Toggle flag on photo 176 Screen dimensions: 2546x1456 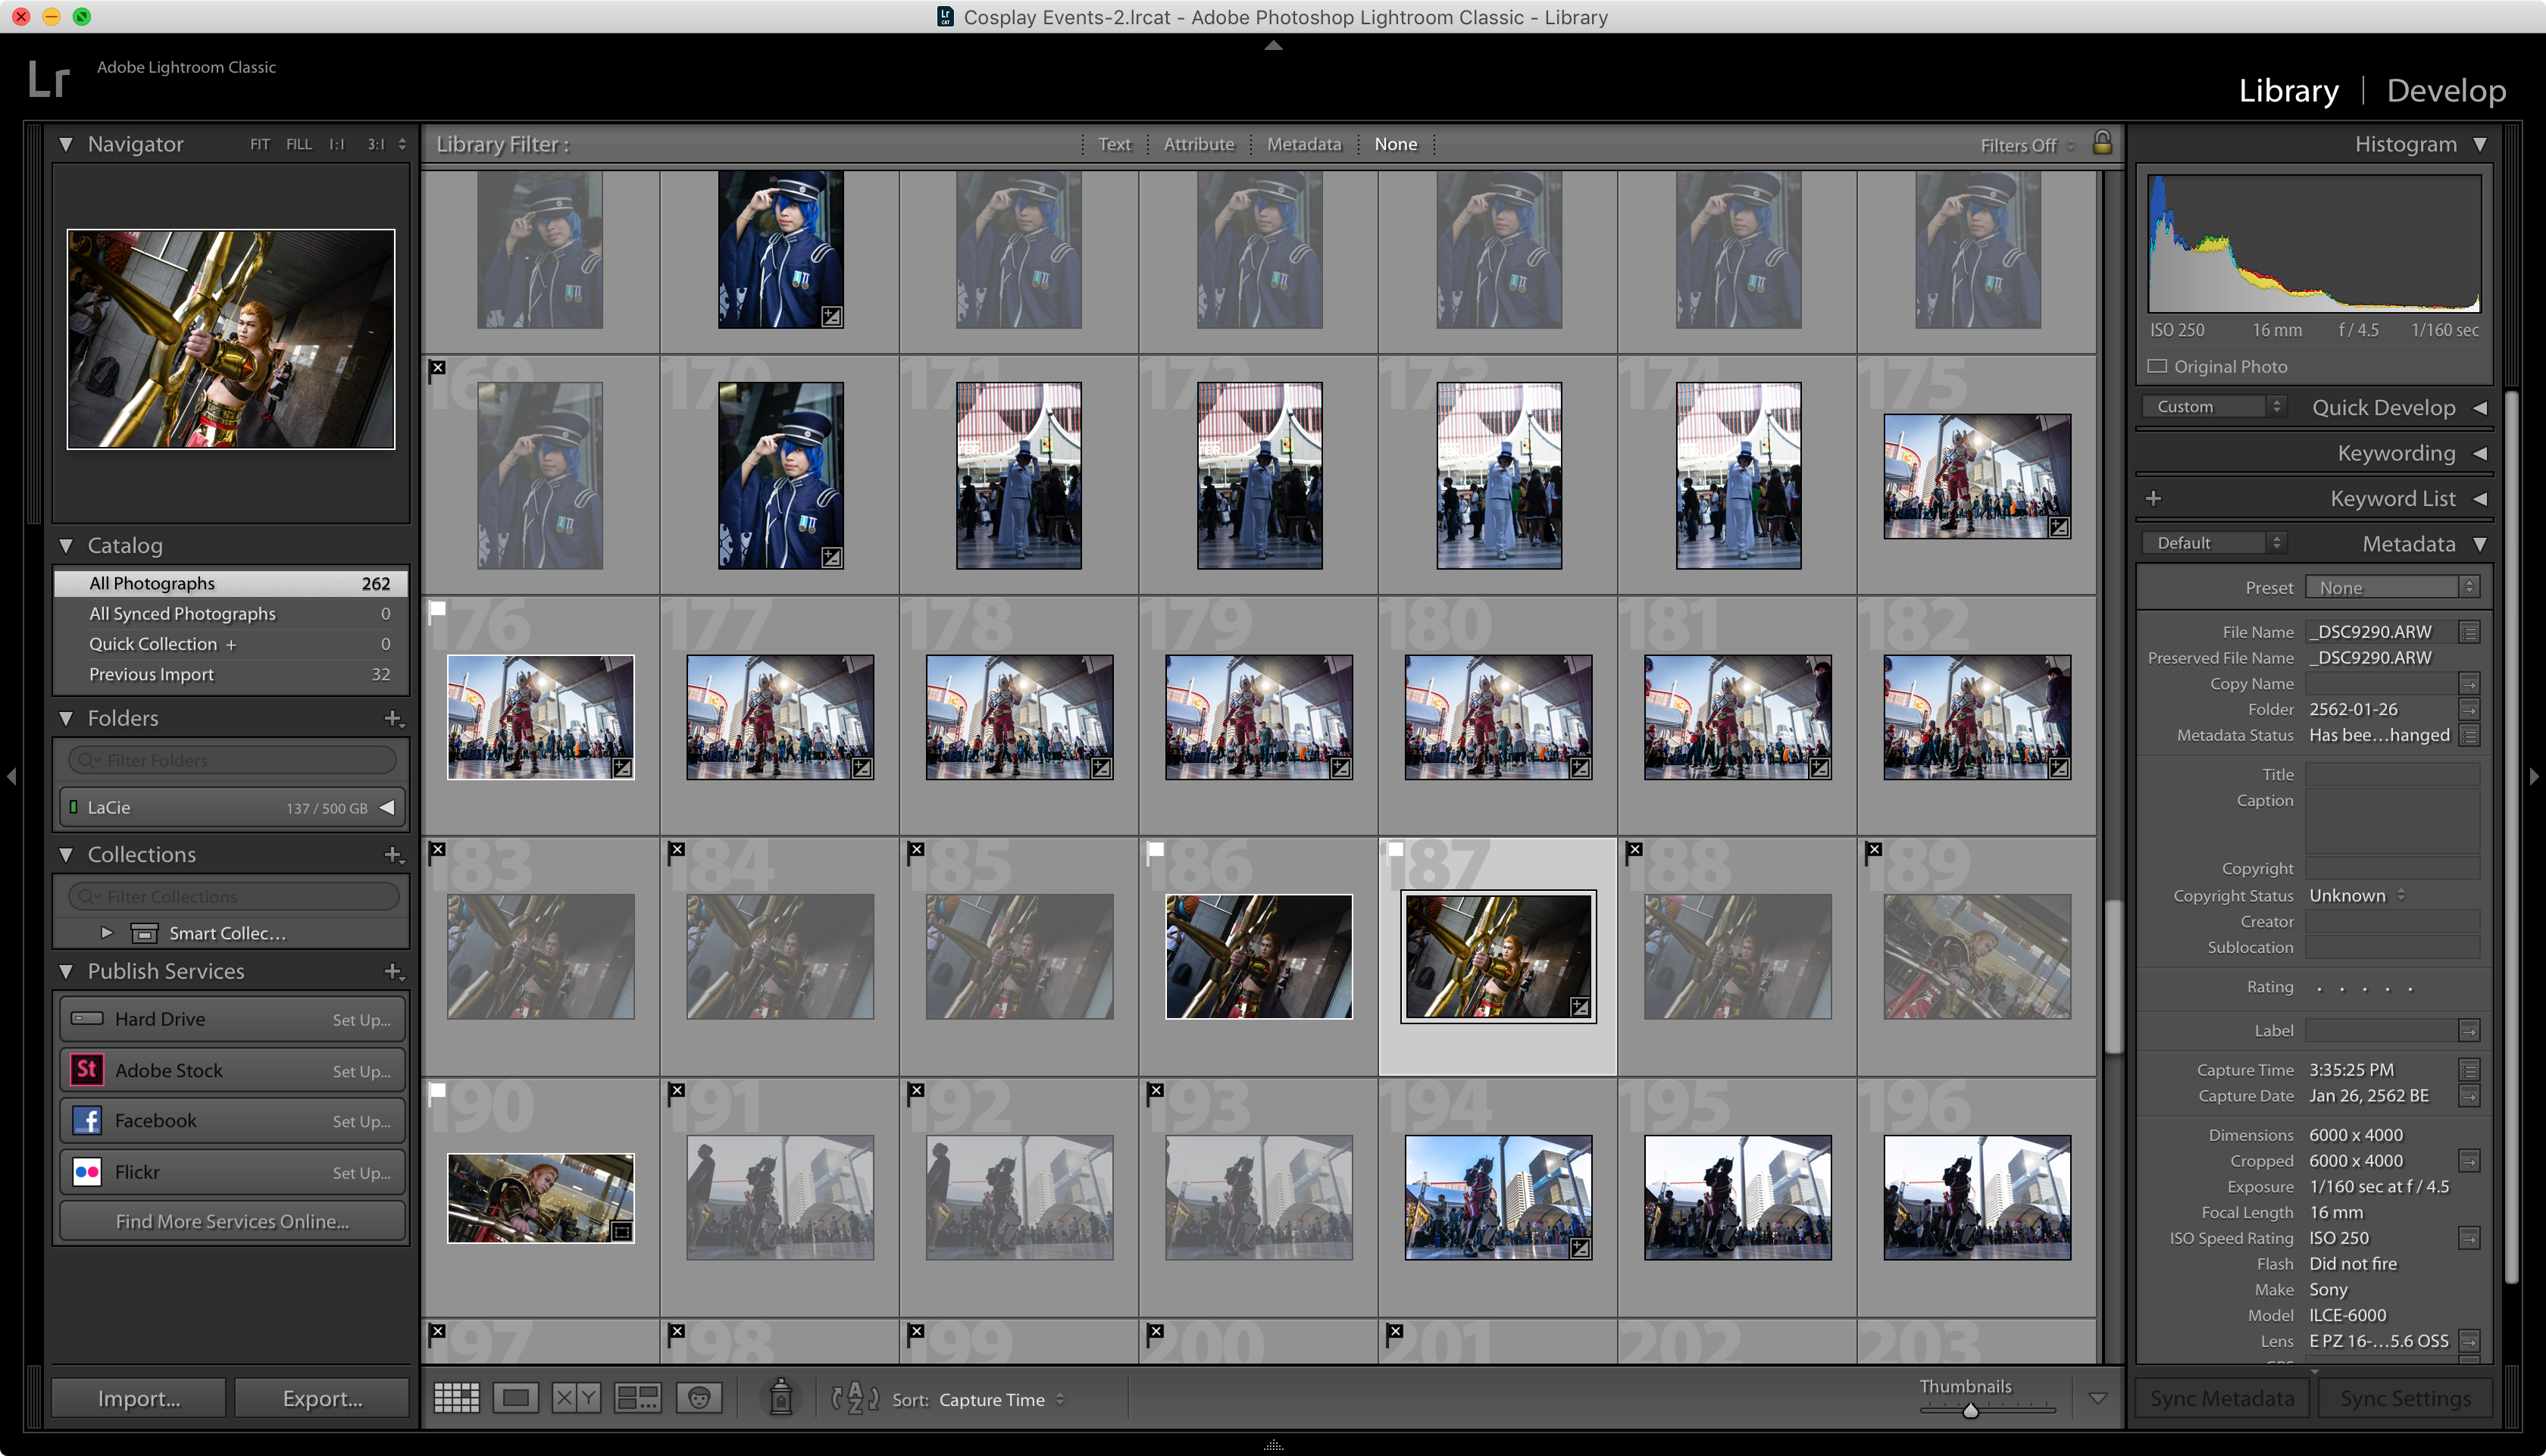[x=437, y=610]
